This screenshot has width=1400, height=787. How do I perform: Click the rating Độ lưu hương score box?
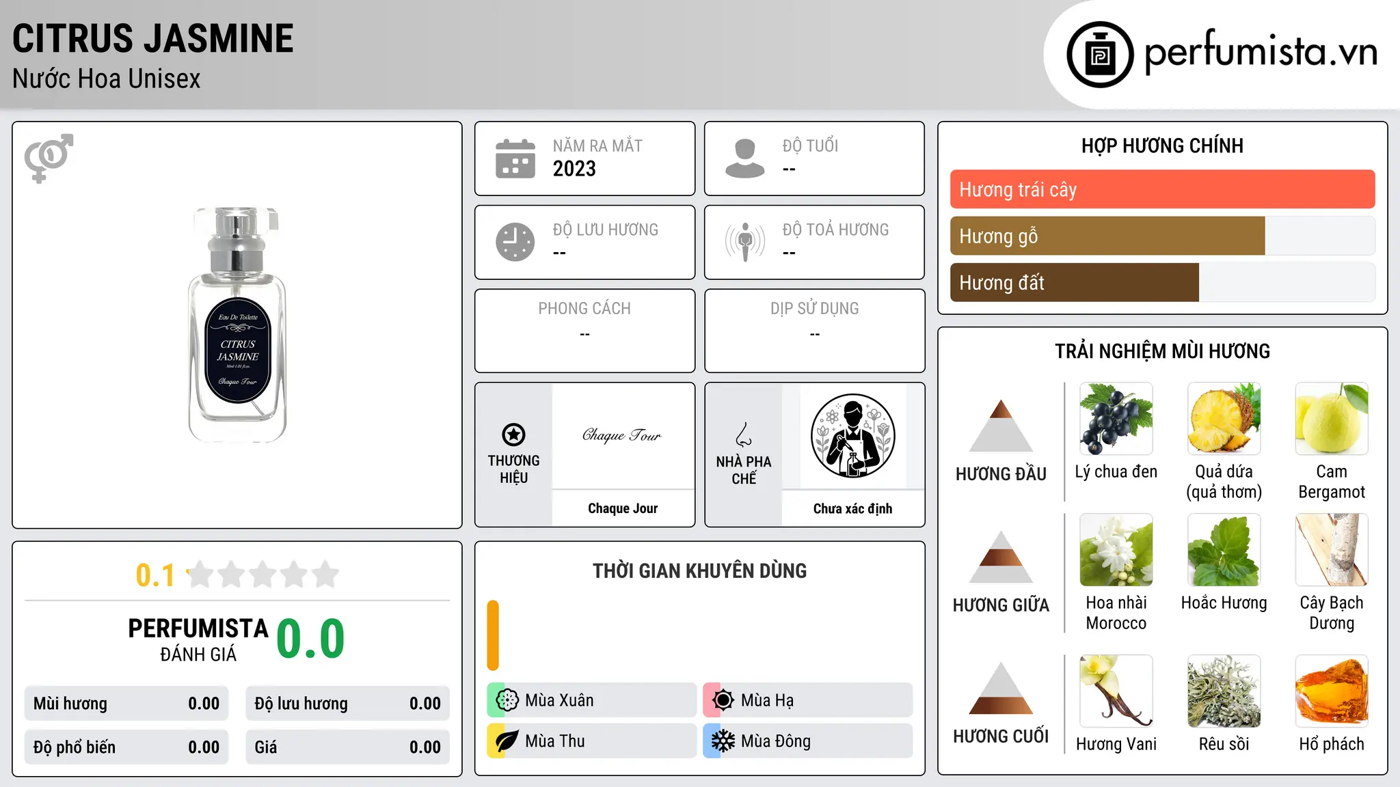point(347,704)
